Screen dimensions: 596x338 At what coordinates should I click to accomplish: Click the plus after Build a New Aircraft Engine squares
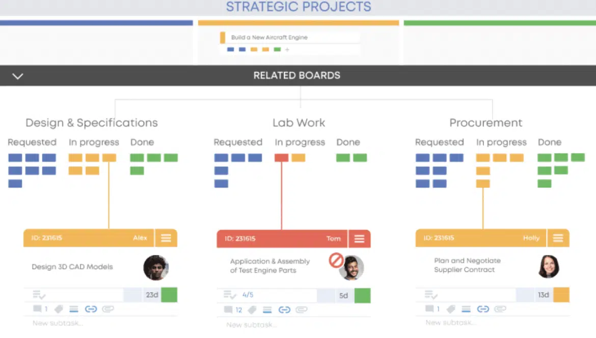click(x=287, y=49)
